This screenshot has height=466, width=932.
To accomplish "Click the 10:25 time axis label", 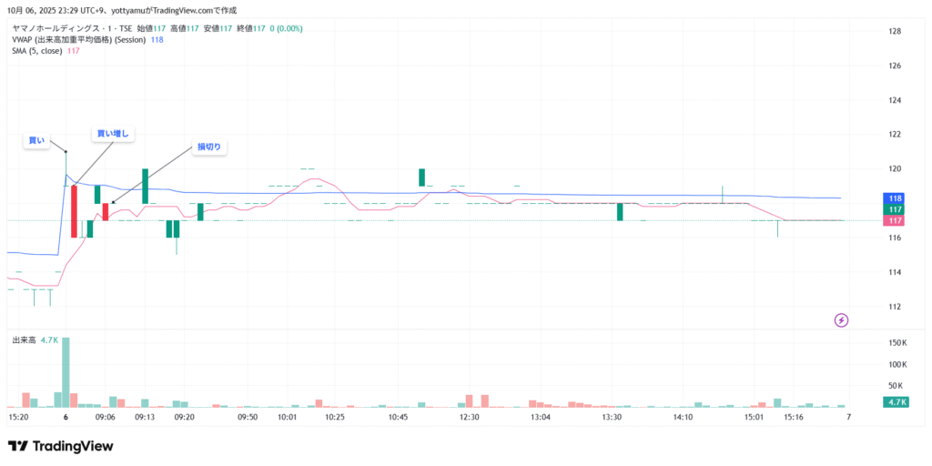I will click(334, 417).
